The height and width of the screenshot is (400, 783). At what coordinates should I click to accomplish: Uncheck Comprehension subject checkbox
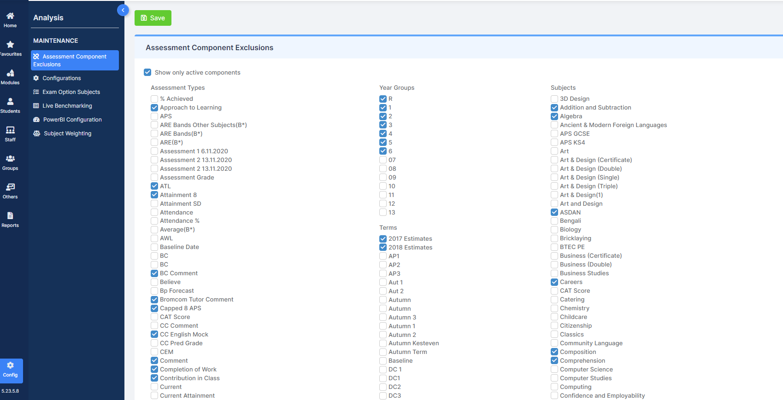pos(554,361)
